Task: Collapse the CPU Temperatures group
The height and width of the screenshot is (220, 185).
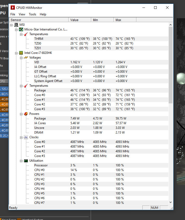Action: [21, 86]
